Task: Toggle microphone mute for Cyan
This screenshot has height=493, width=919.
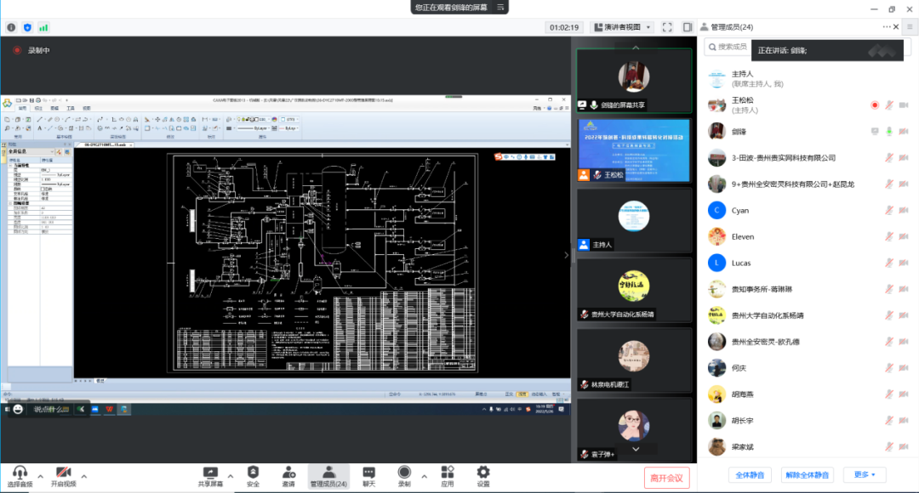Action: coord(889,211)
